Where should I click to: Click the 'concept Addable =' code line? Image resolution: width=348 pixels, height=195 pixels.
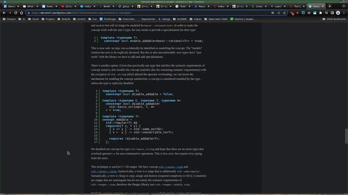point(117,120)
